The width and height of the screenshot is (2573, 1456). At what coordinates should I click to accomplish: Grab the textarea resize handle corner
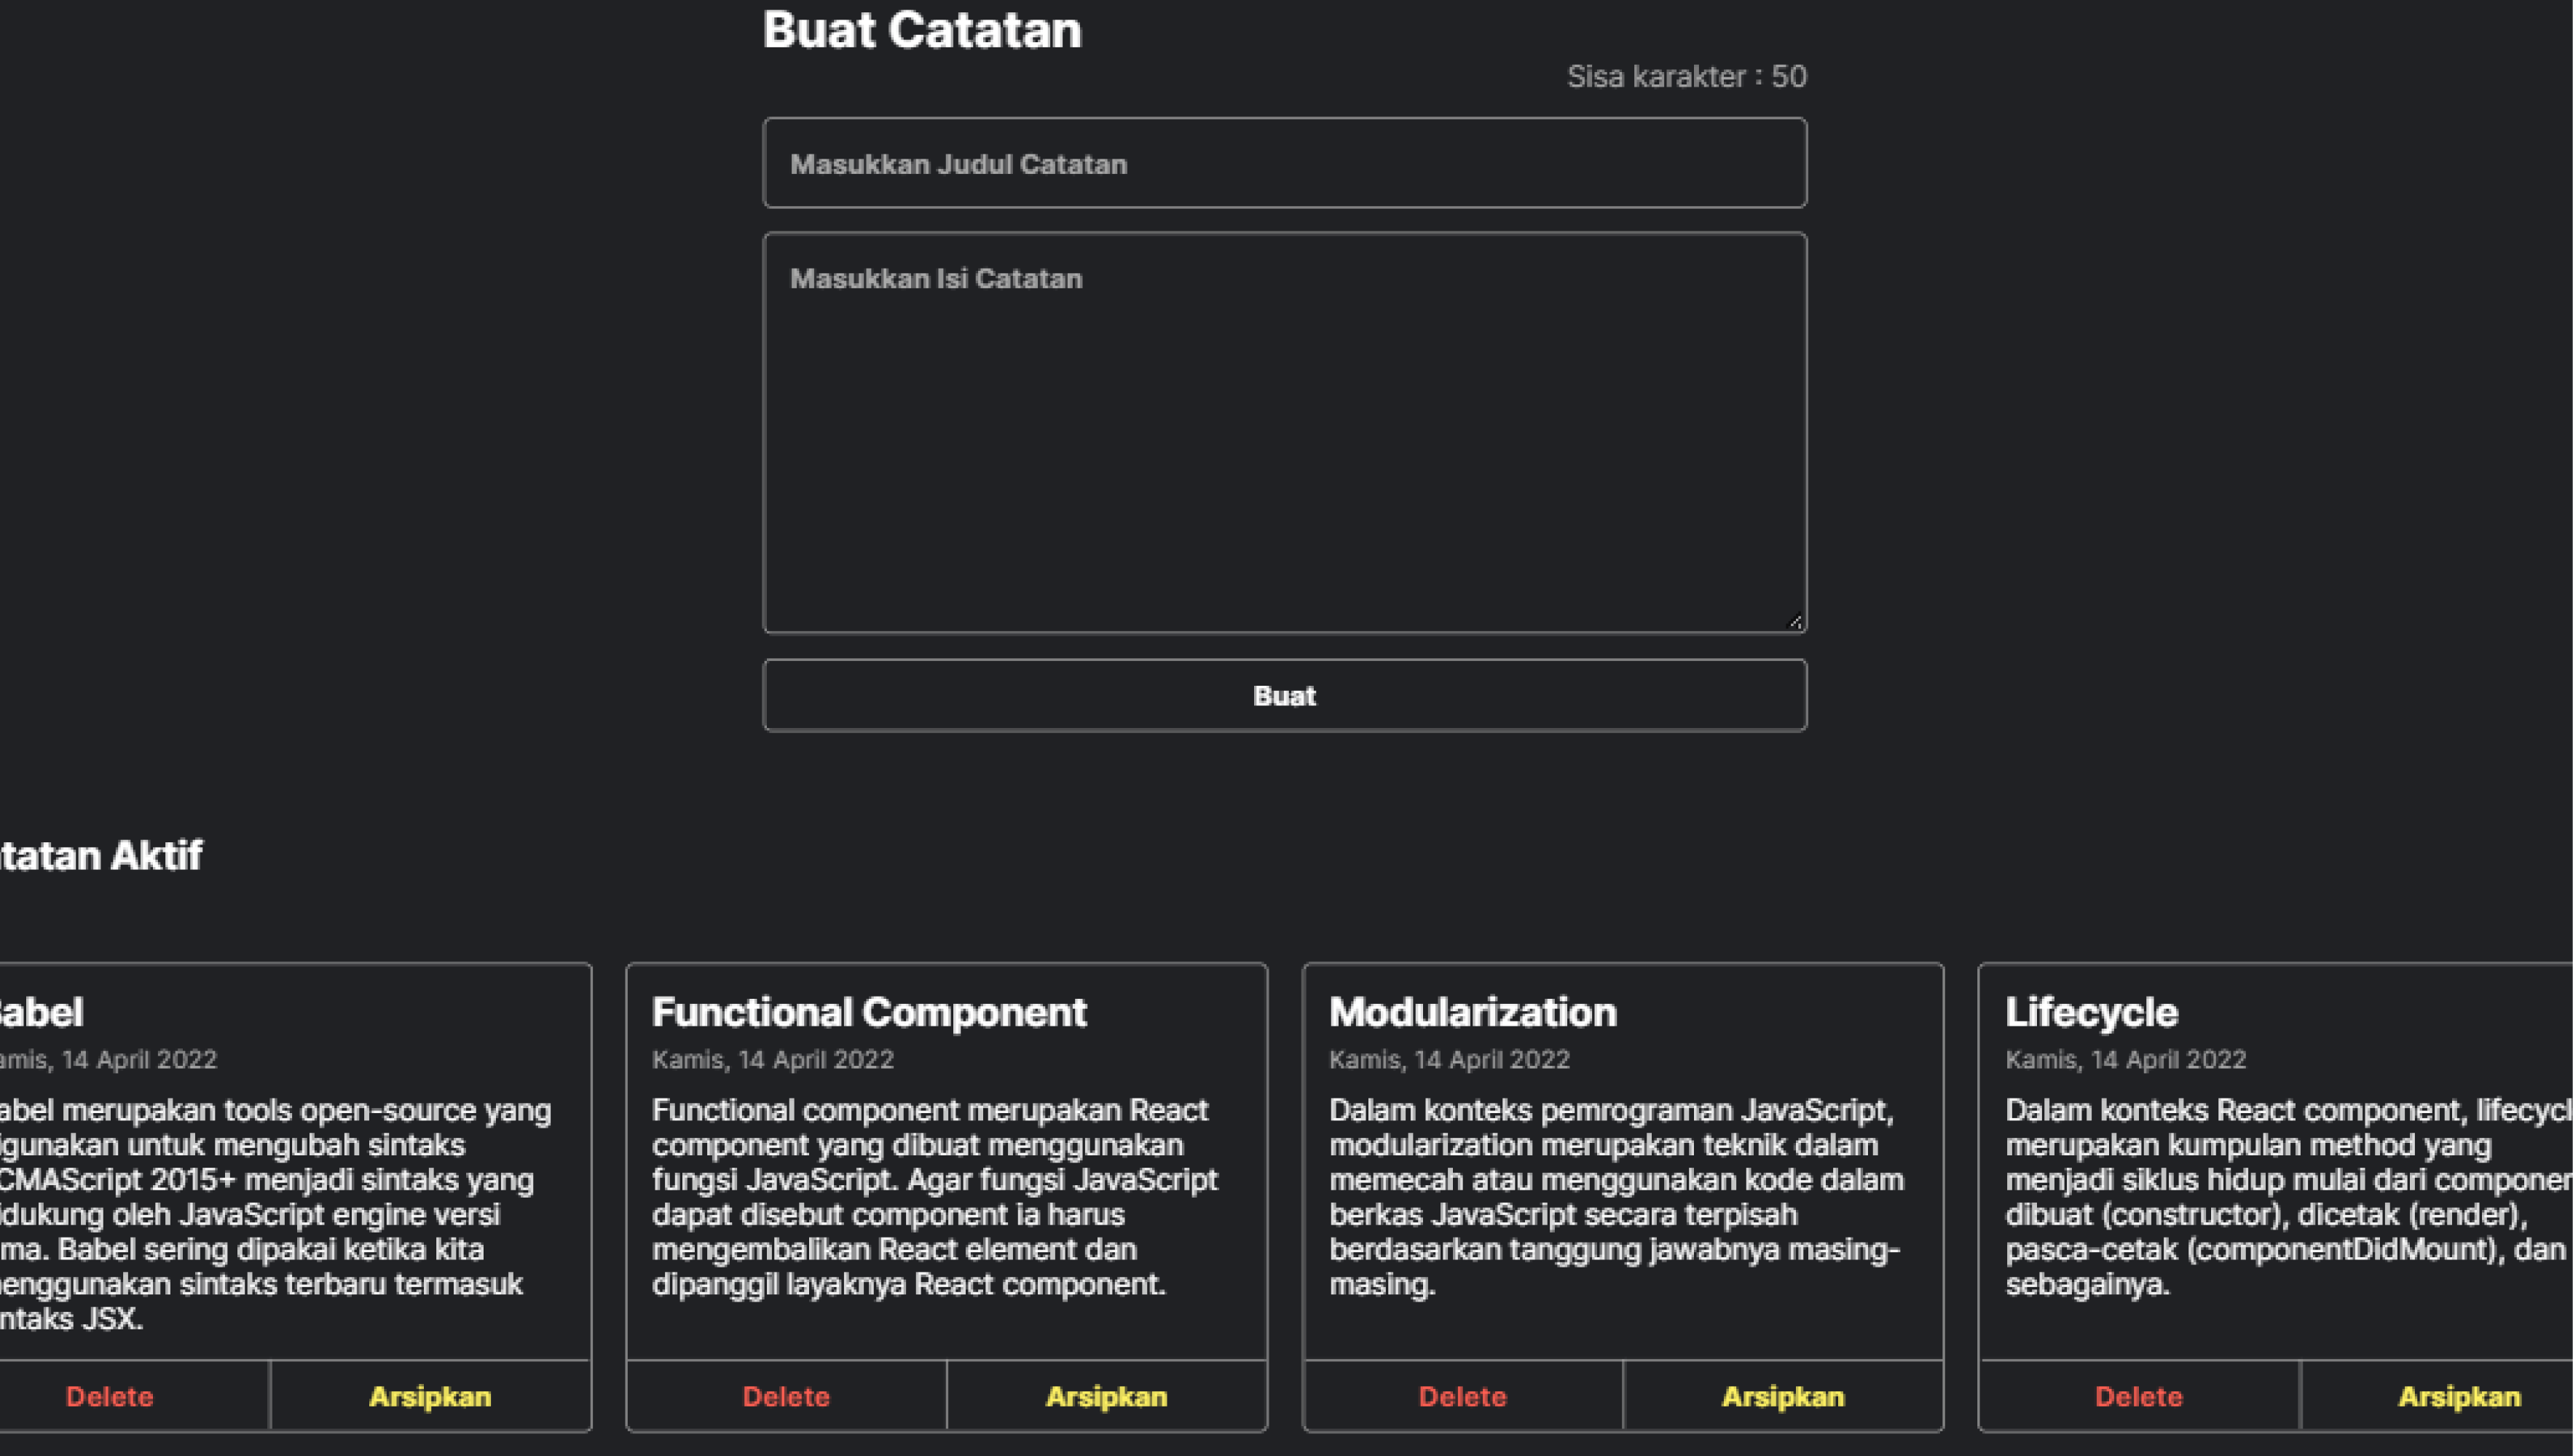1794,622
